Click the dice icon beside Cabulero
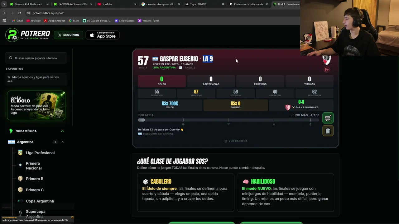This screenshot has width=399, height=224. [146, 182]
